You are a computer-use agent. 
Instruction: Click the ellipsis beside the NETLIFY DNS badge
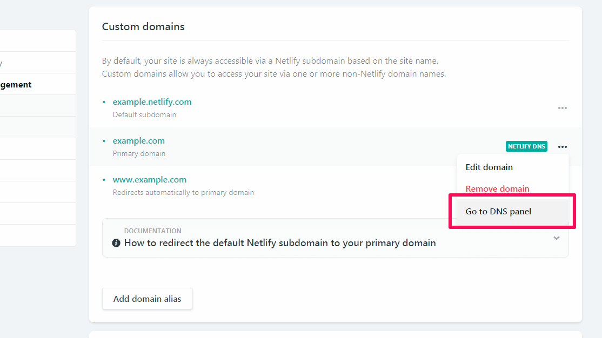562,146
